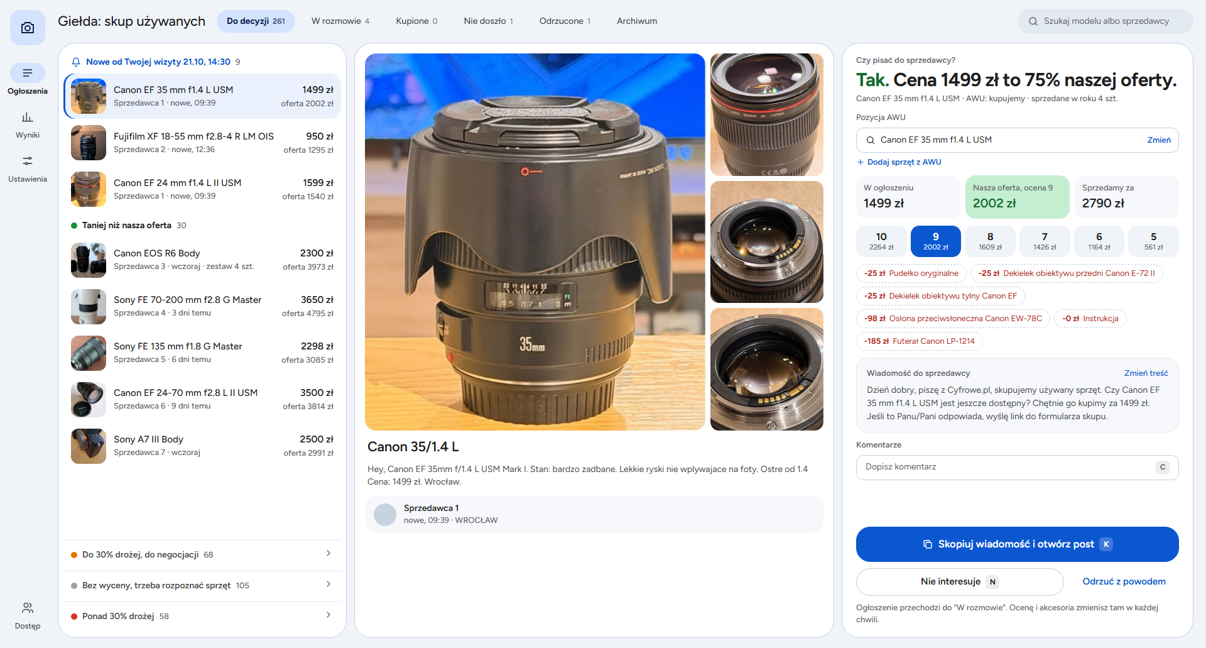The height and width of the screenshot is (648, 1206).
Task: Click the Odrzuć z powodem link
Action: coord(1124,582)
